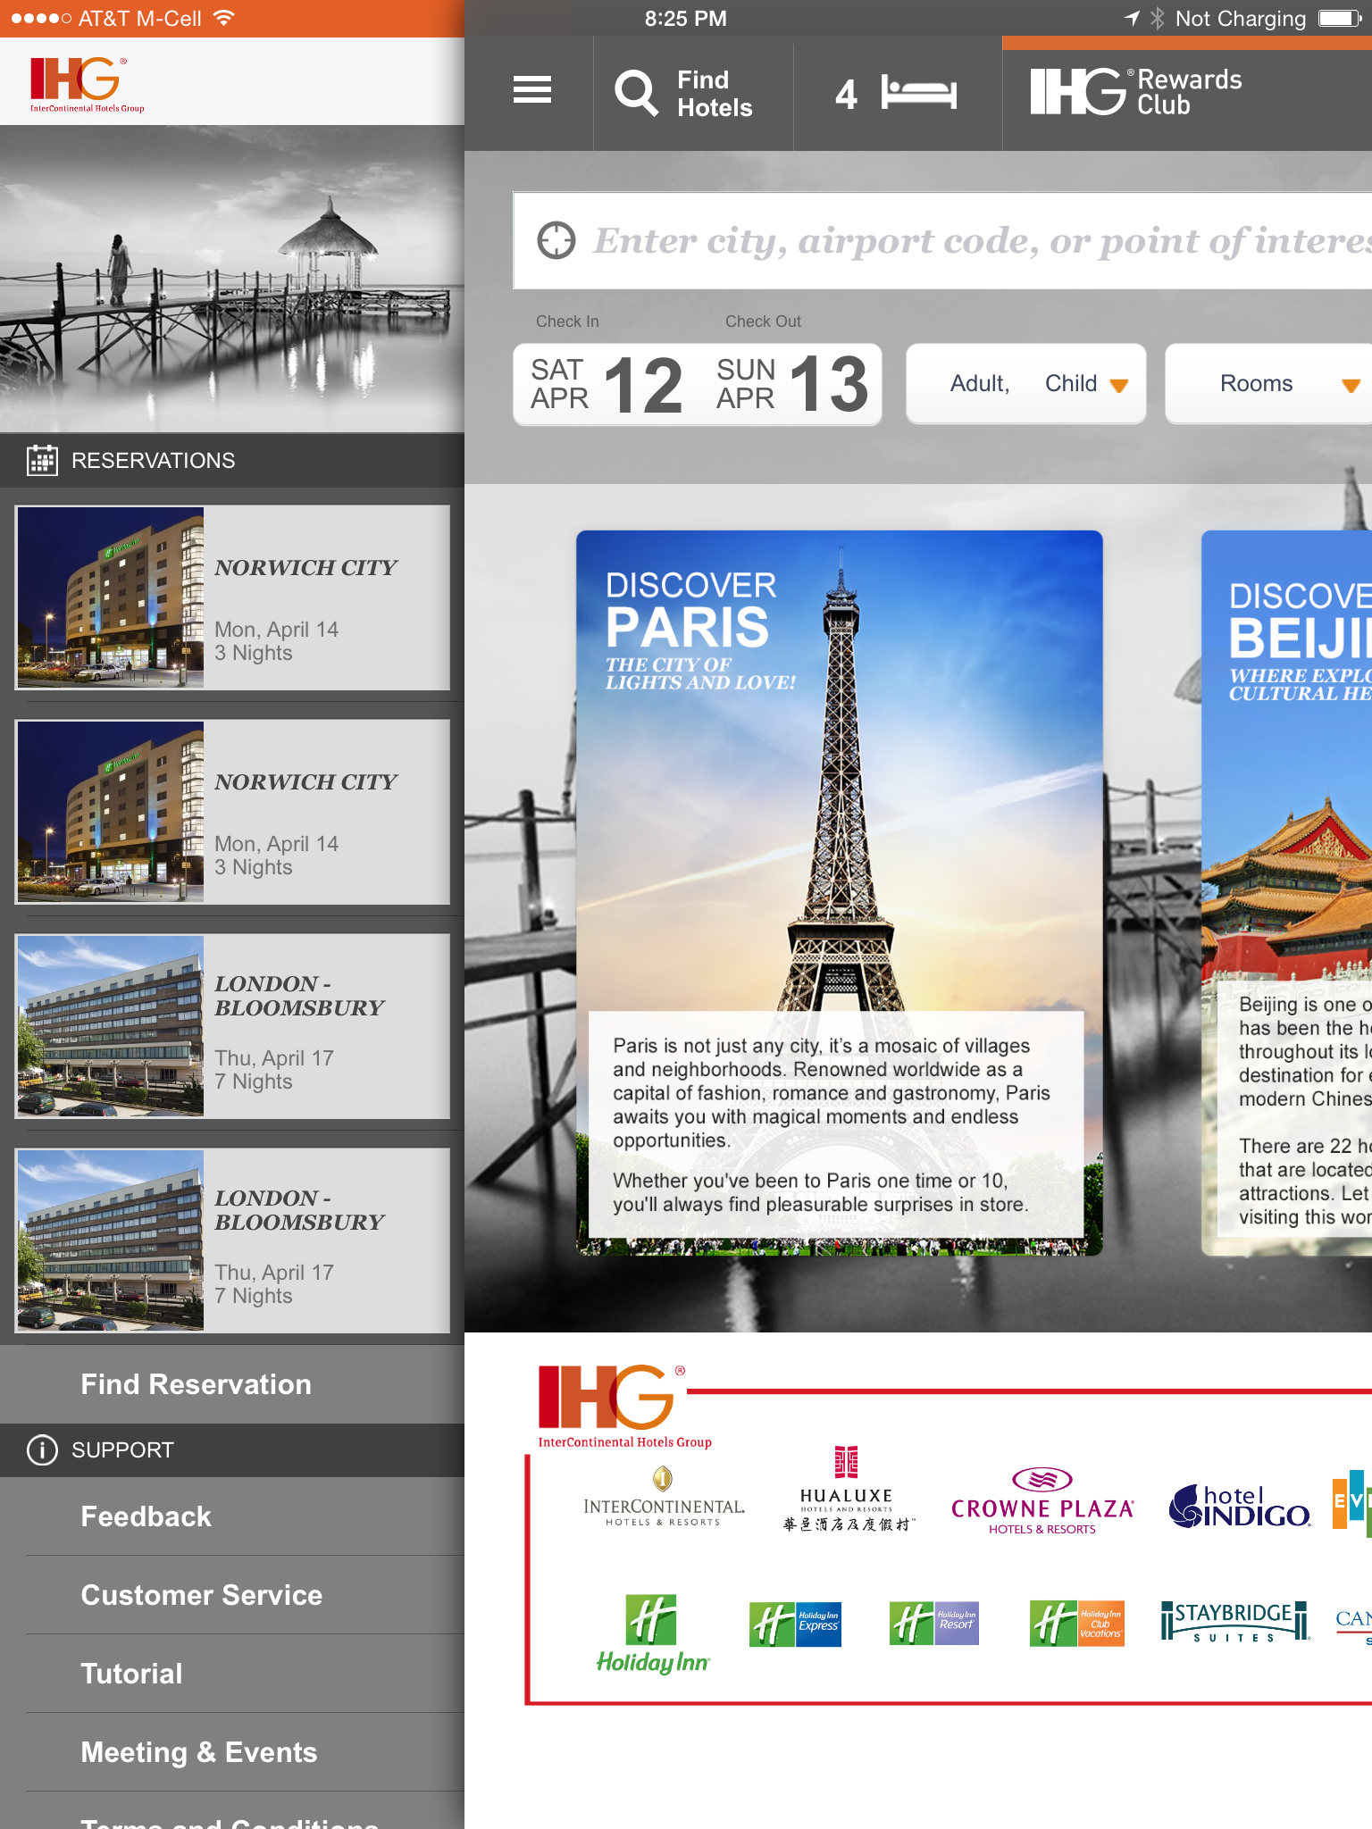Tap the RESERVATIONS section header text
This screenshot has width=1372, height=1829.
(154, 461)
